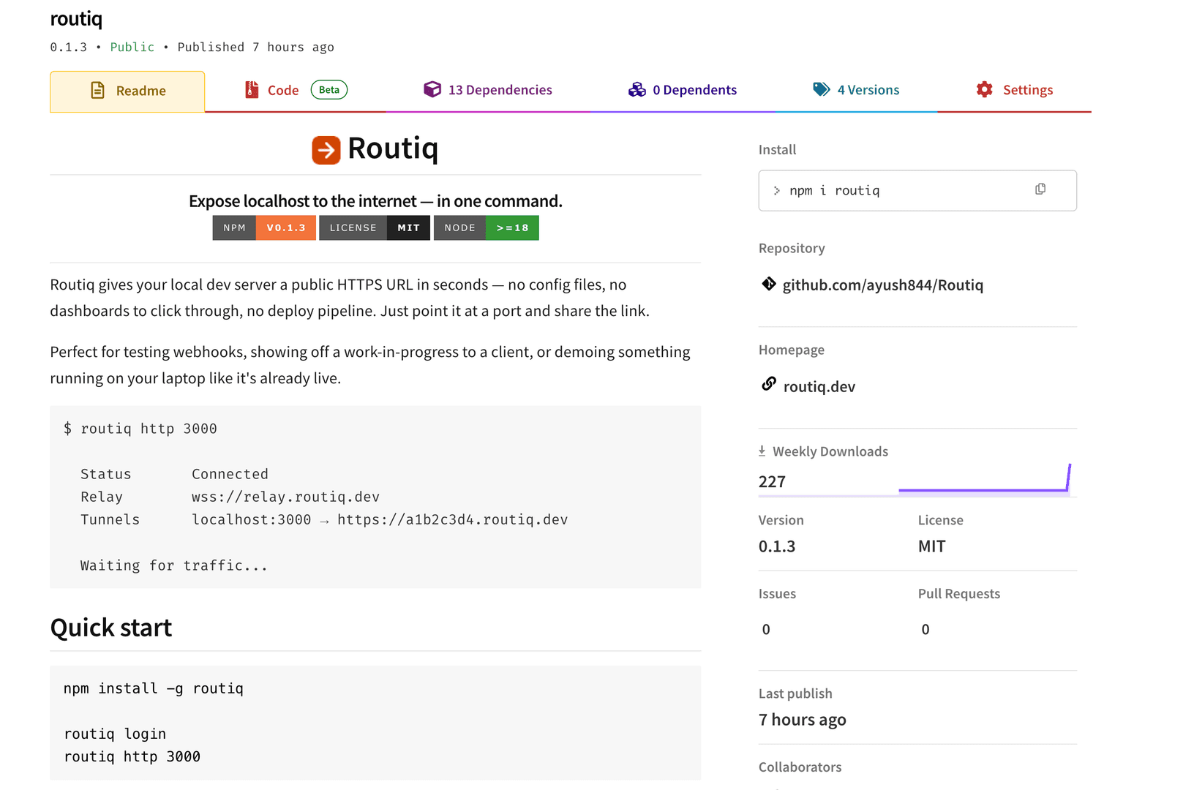Viewport: 1194px width, 790px height.
Task: Click the Node >=18 badge
Action: click(487, 228)
